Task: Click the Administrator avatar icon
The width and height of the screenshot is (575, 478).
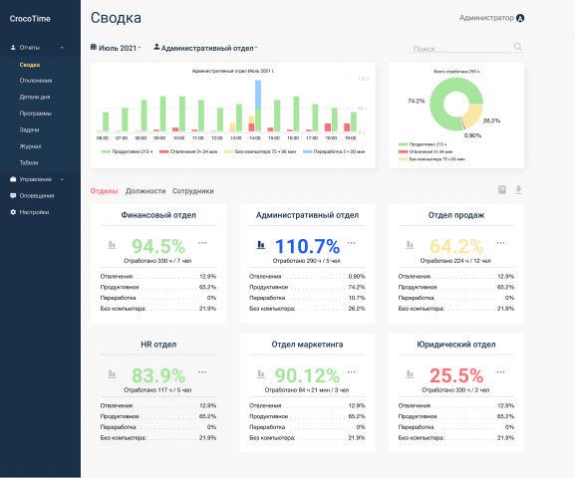Action: (x=520, y=18)
